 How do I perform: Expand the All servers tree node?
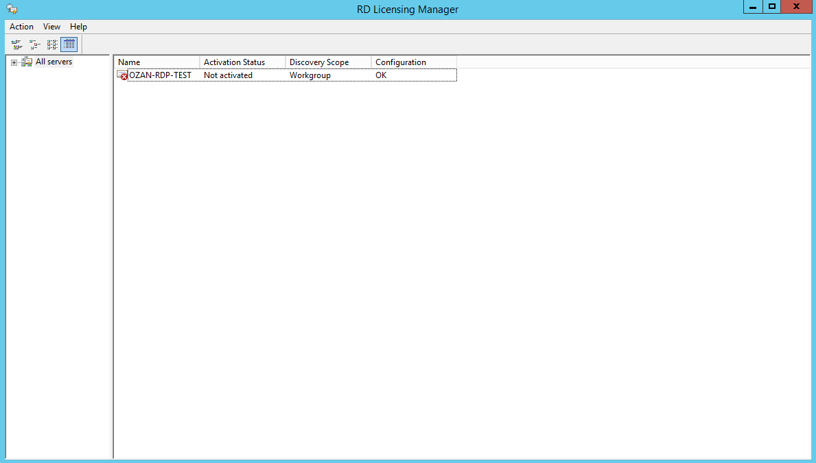point(14,62)
